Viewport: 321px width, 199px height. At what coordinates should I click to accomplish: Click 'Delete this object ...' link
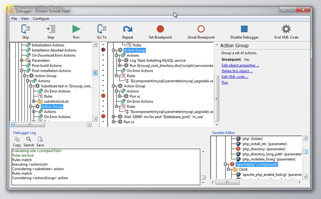[237, 71]
